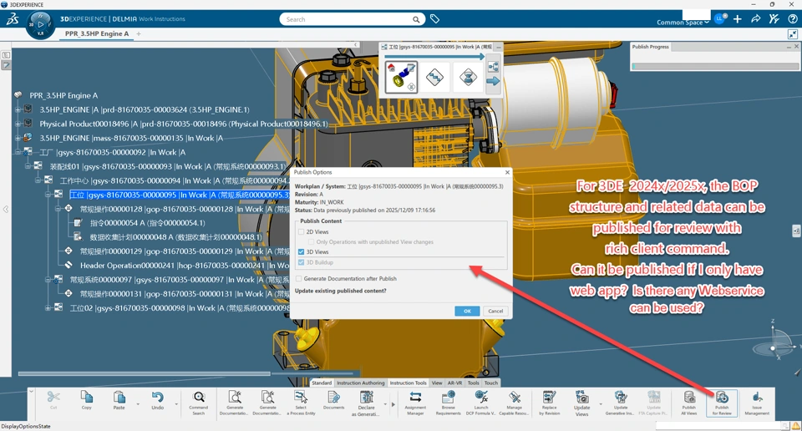Viewport: 802px width, 431px height.
Task: Open the Help question mark icon
Action: pos(792,19)
